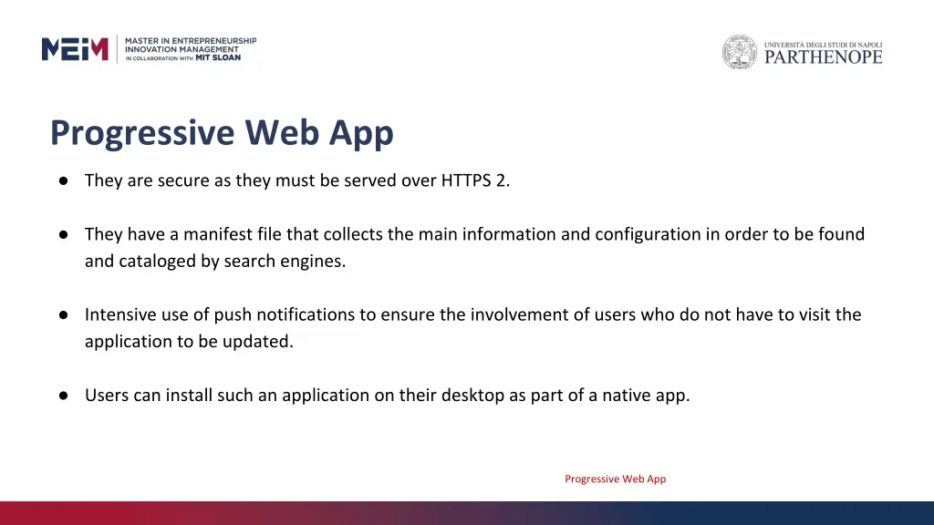Click the red 'Progressive Web App' footer text
Screen dimensions: 934x525
616,479
